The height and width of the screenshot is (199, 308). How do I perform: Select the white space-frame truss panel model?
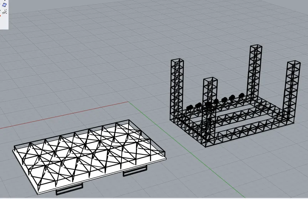[x=90, y=157]
